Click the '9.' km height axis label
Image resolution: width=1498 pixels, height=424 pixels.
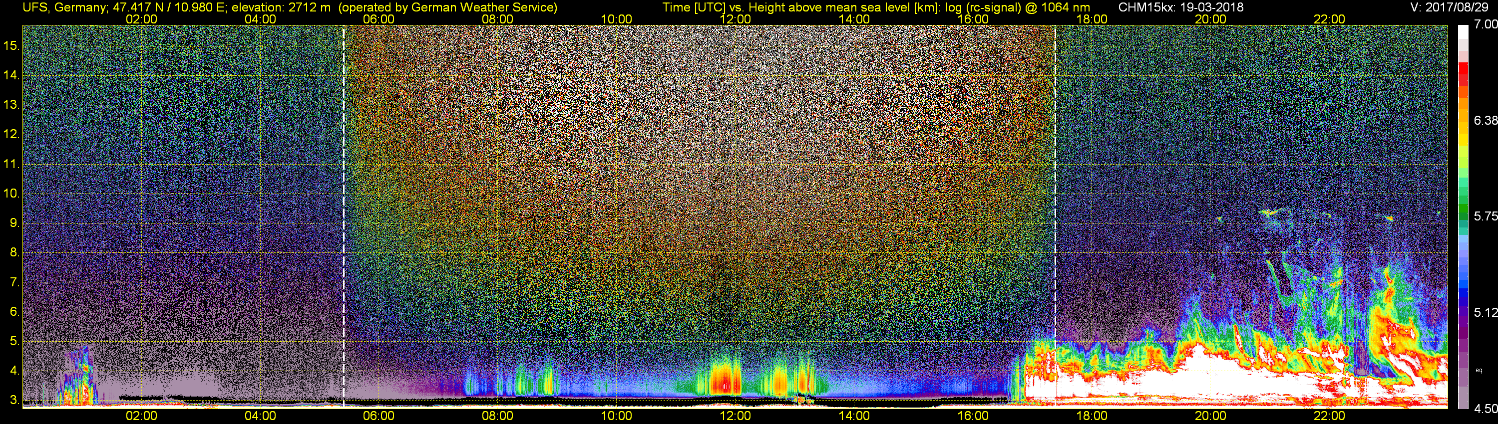(14, 223)
